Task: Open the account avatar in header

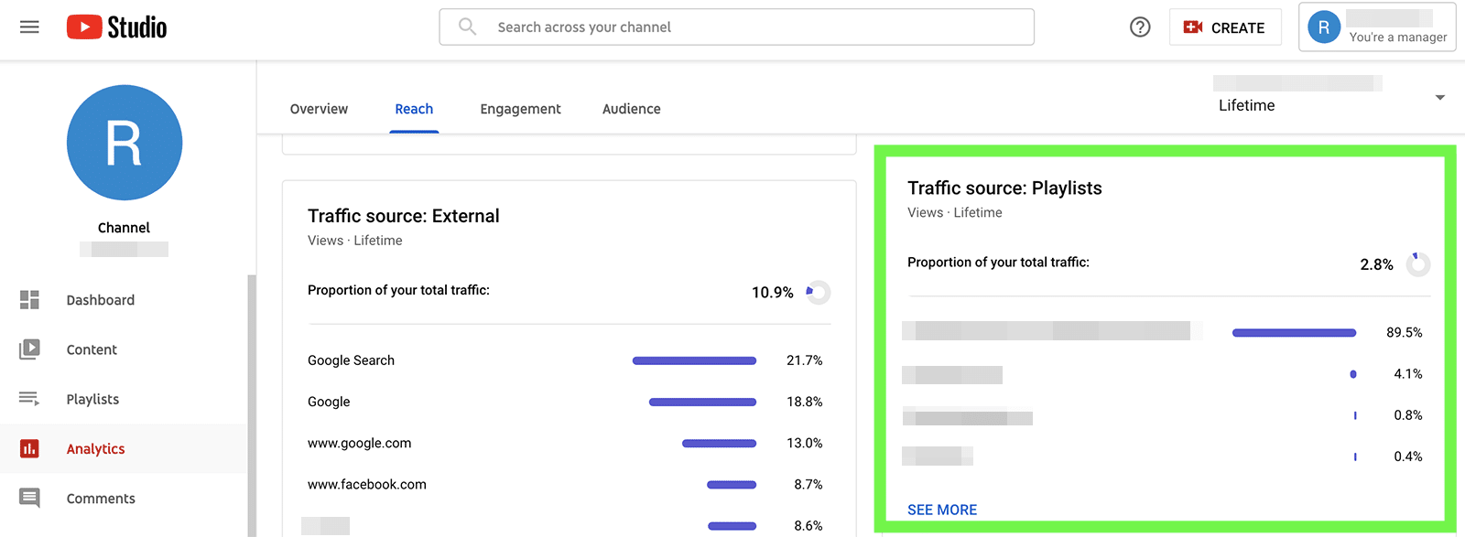Action: pos(1324,27)
